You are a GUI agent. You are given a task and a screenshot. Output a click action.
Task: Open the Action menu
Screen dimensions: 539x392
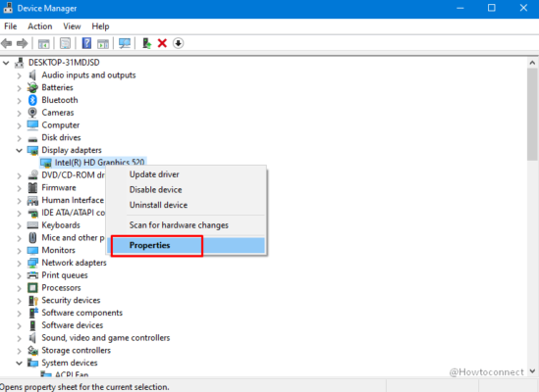[40, 26]
